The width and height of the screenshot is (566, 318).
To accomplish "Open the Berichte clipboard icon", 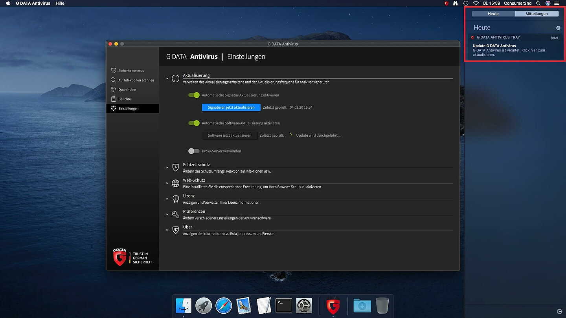I will [114, 99].
